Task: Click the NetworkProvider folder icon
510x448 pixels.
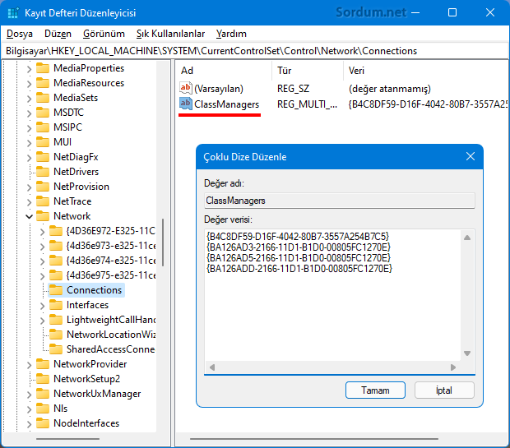Action: [43, 364]
